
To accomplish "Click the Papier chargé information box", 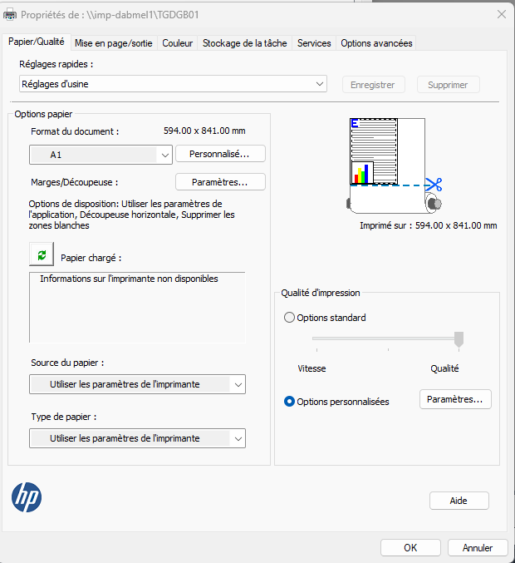I will click(137, 307).
